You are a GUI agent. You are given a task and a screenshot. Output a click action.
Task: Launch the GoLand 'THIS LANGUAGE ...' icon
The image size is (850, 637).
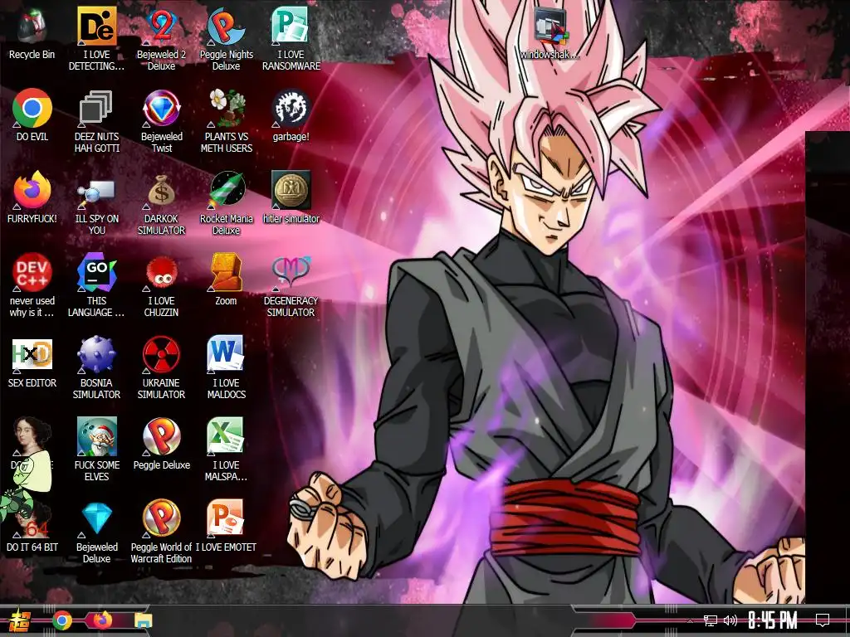pos(96,272)
